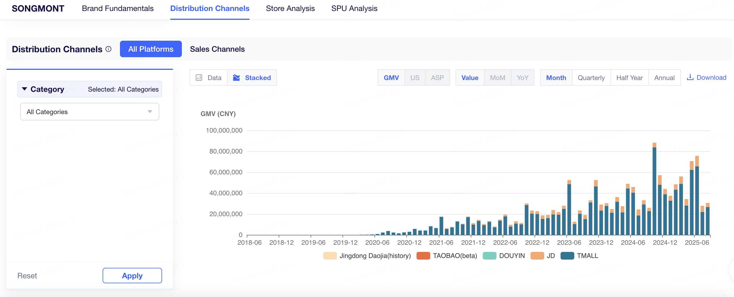The height and width of the screenshot is (297, 734).
Task: Click Reset in the filter panel
Action: tap(27, 276)
